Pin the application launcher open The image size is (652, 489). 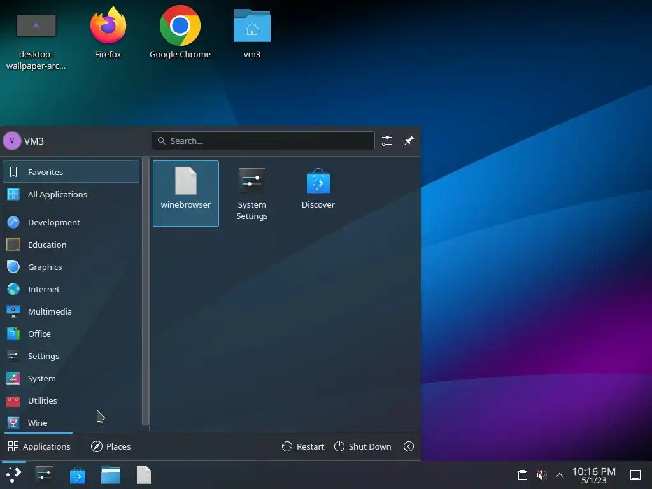tap(409, 141)
